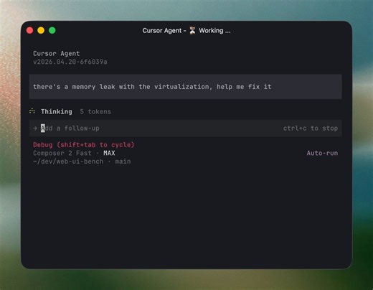Click the hourglass icon in window title

click(x=192, y=31)
